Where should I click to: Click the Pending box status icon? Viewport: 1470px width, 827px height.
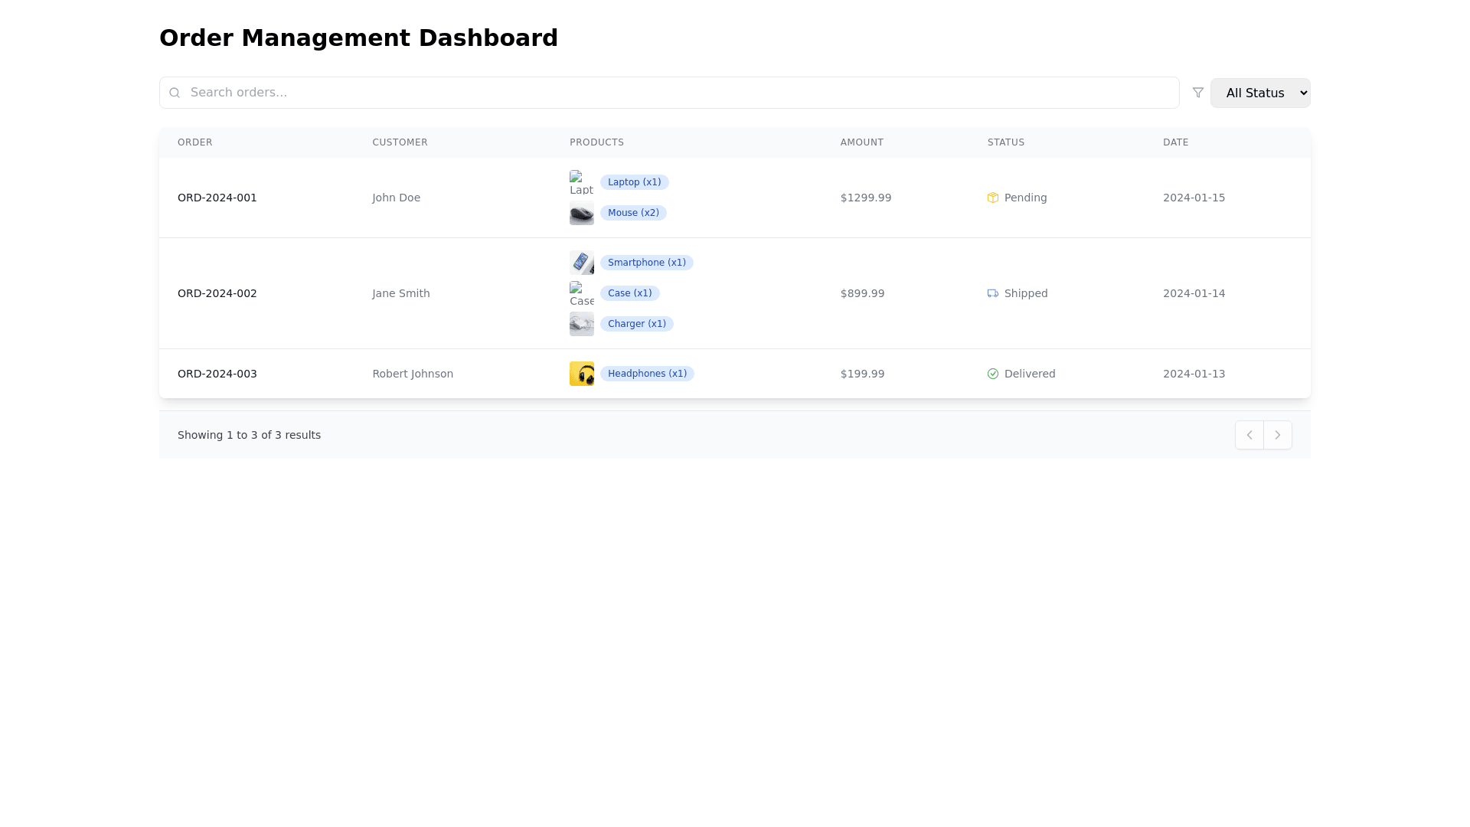pos(993,198)
